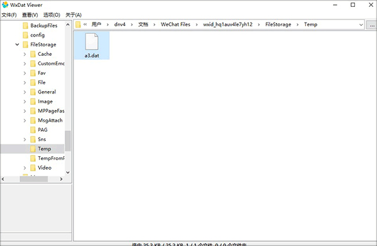Select the config tree item label

coord(38,35)
